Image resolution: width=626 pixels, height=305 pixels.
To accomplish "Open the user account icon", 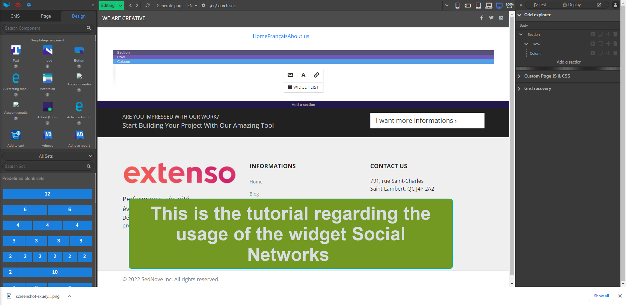I will click(x=615, y=5).
